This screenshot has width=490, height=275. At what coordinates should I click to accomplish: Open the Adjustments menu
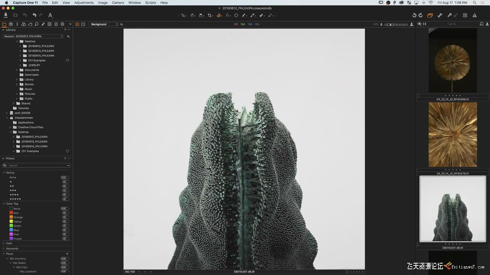[x=84, y=3]
